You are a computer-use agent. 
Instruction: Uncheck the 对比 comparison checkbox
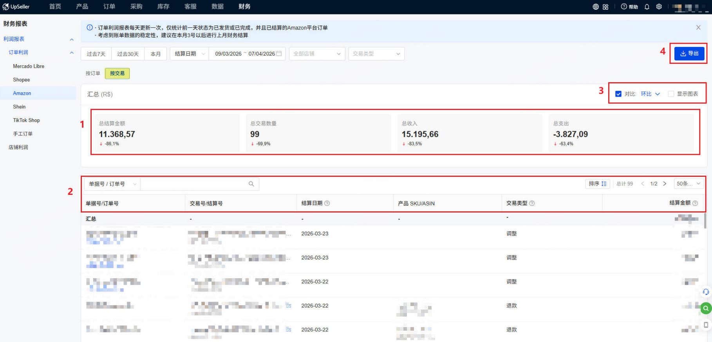tap(618, 94)
